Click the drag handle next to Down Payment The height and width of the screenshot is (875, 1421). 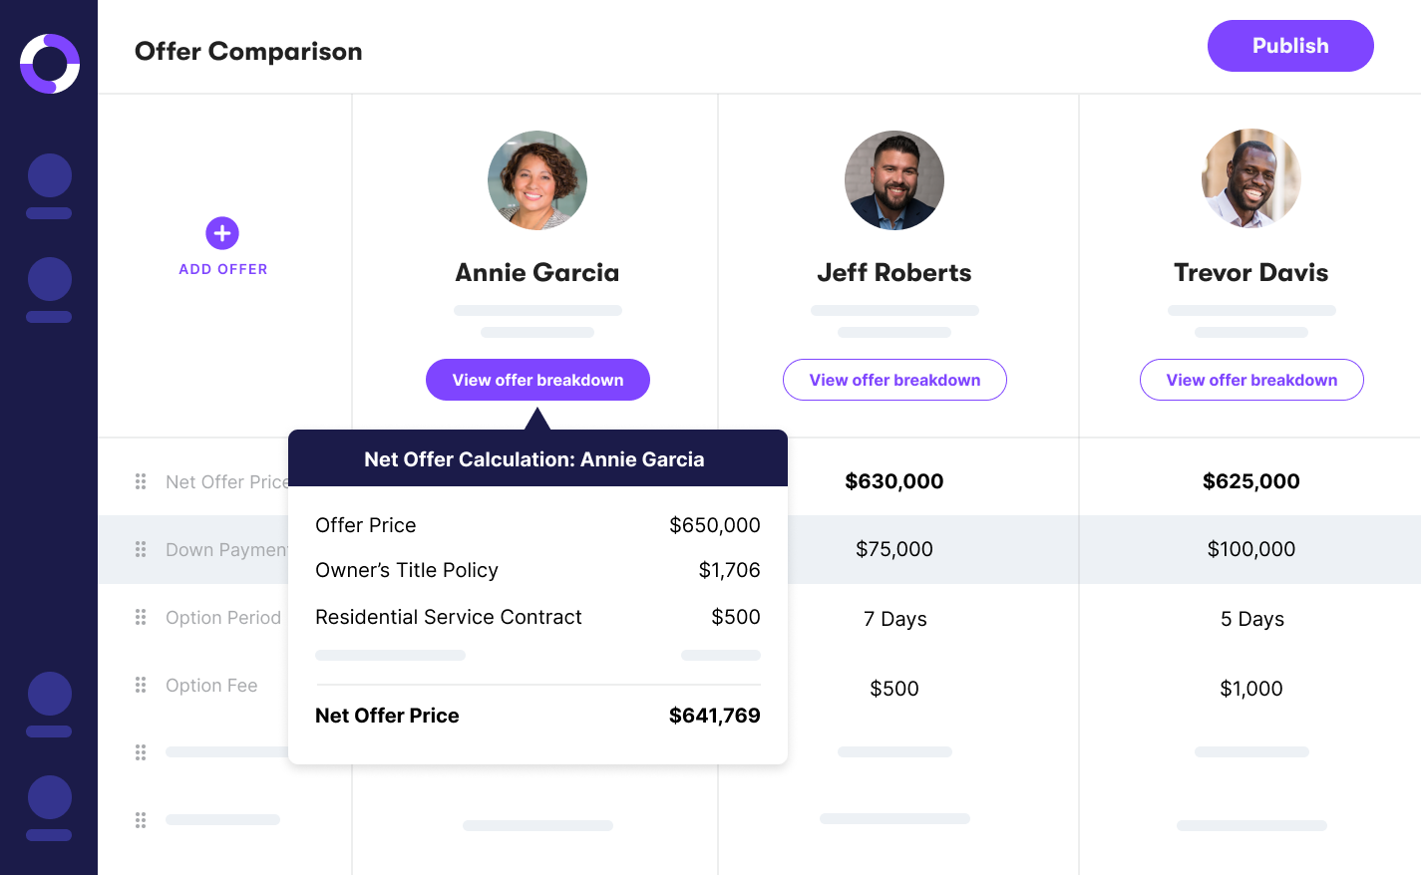click(x=141, y=549)
